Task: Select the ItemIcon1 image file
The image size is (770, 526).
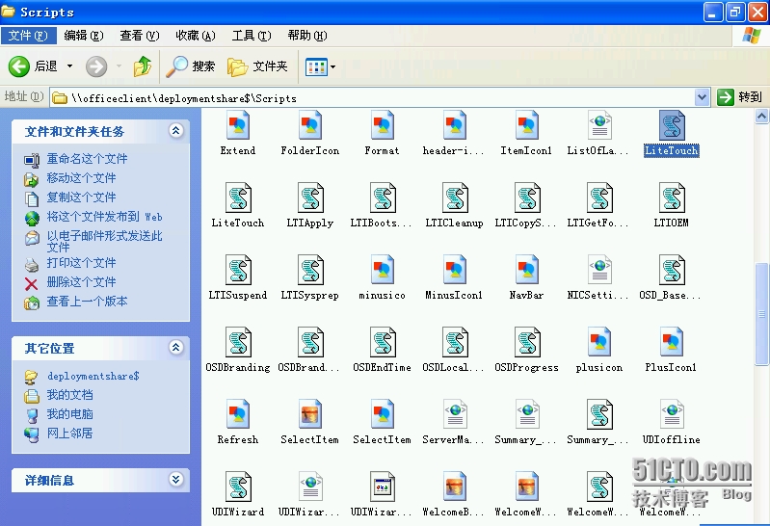Action: point(526,133)
